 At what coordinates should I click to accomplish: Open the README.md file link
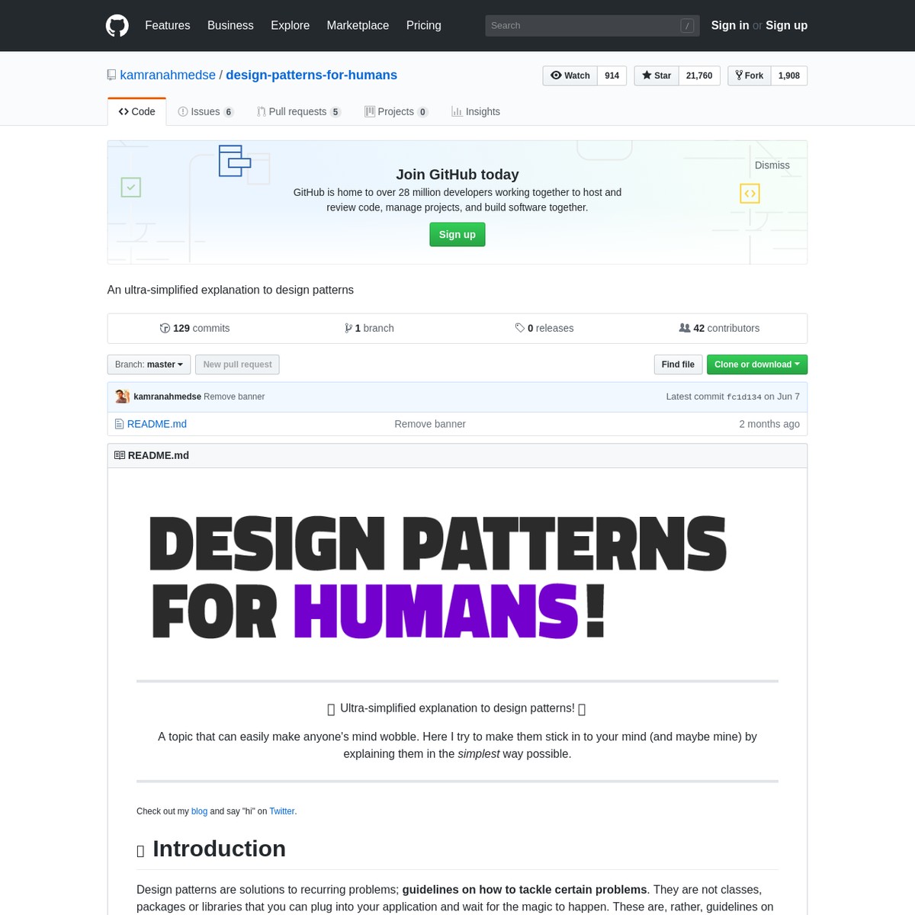coord(157,424)
